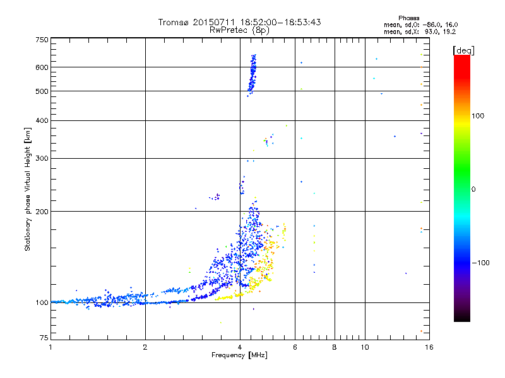Click the '16' x-axis tick label
Viewport: 505px width, 378px height.
coord(429,347)
